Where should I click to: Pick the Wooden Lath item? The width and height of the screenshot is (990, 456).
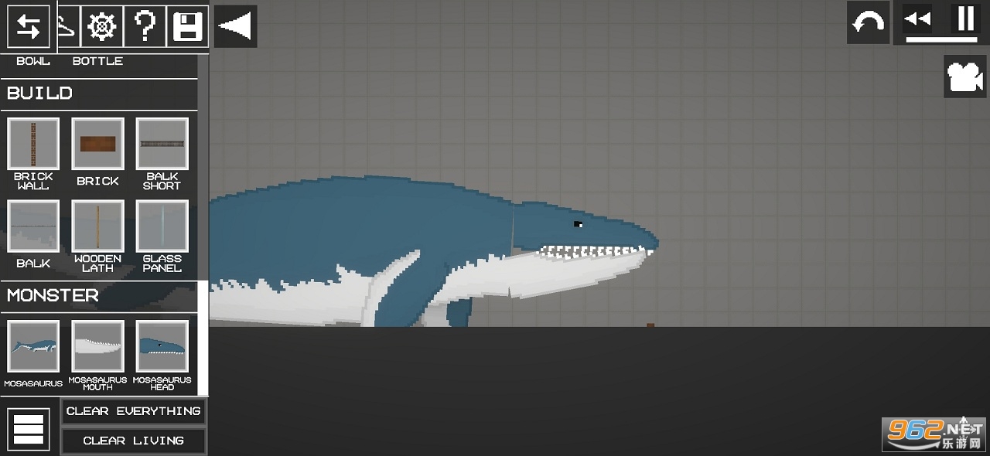pyautogui.click(x=97, y=226)
